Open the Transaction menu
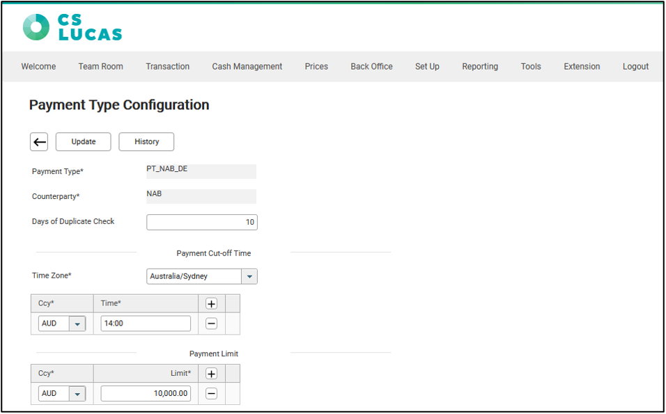 pos(167,67)
